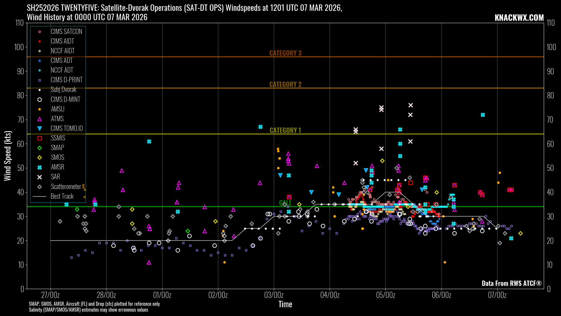This screenshot has height=316, width=561.
Task: Click the CIMS TOMO.IO blue triangle legend icon
Action: pos(40,128)
